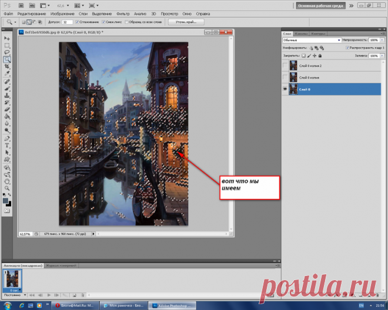Open the Фильтр menu
Image resolution: width=388 pixels, height=310 pixels.
pyautogui.click(x=123, y=14)
